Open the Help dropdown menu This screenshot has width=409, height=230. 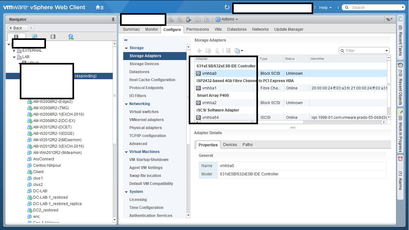click(325, 8)
